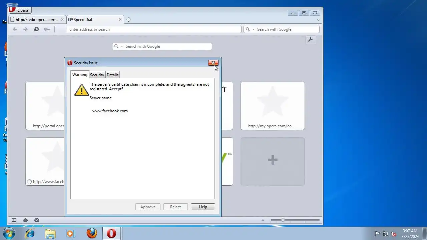The height and width of the screenshot is (240, 427).
Task: Open the portal.opera speed dial thumbnail
Action: (x=45, y=106)
